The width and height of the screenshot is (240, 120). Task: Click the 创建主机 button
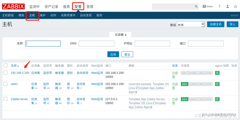tap(216, 24)
